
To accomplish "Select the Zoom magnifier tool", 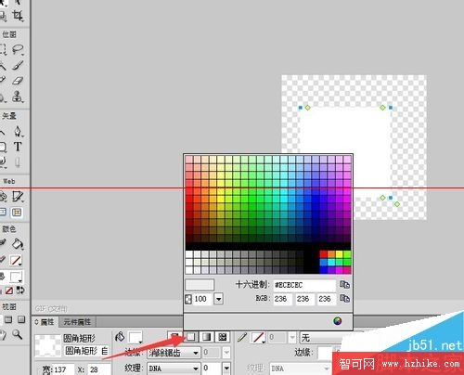I will (17, 334).
